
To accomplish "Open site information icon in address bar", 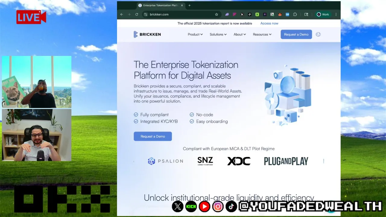I will pyautogui.click(x=146, y=14).
